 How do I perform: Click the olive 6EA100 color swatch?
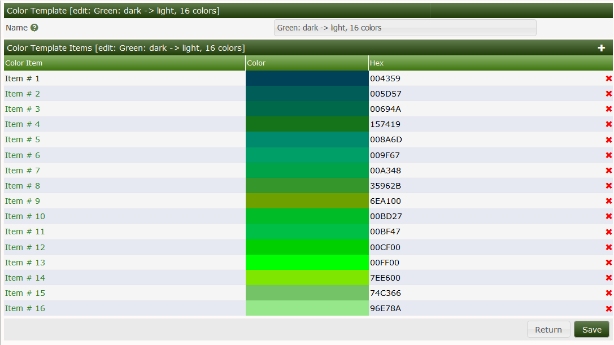point(307,201)
